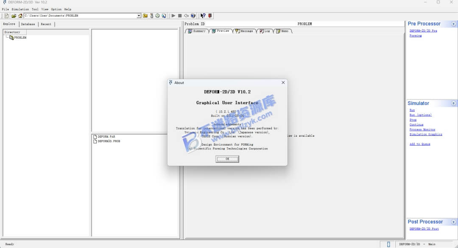Open the Log tab
458x248 pixels.
[x=265, y=31]
